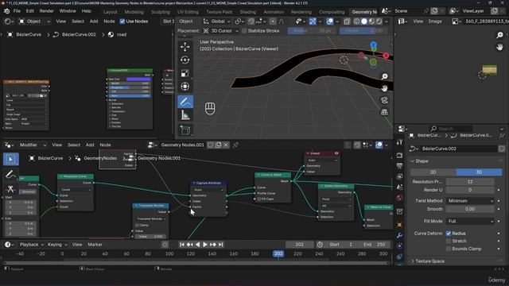Open the Global transform orientation dropdown
Image resolution: width=509 pixels, height=286 pixels.
coord(217,21)
